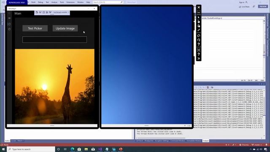
Task: Open hamburger menu in DemoApp navigation
Action: [x=9, y=18]
